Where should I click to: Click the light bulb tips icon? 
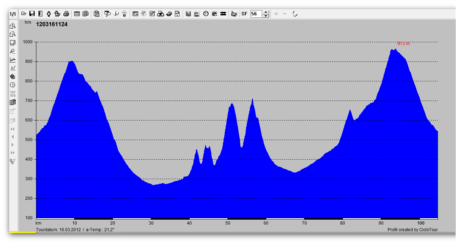point(124,14)
